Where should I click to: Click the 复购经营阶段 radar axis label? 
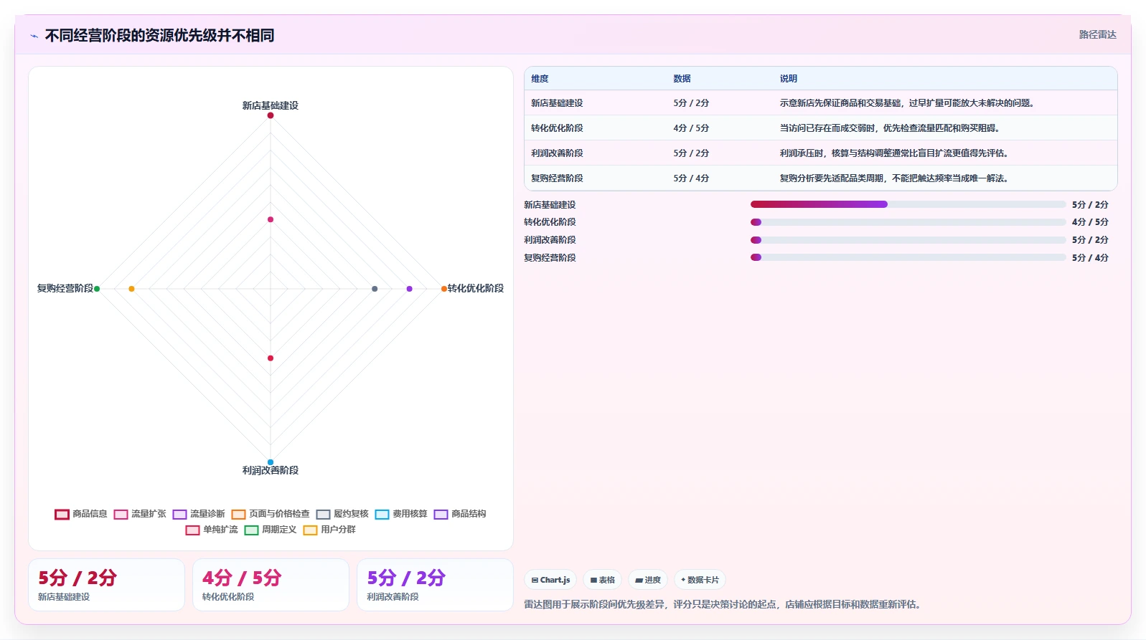pyautogui.click(x=65, y=288)
